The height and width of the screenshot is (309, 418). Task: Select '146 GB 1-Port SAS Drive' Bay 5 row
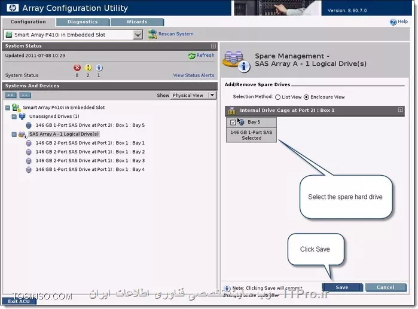[x=90, y=125]
